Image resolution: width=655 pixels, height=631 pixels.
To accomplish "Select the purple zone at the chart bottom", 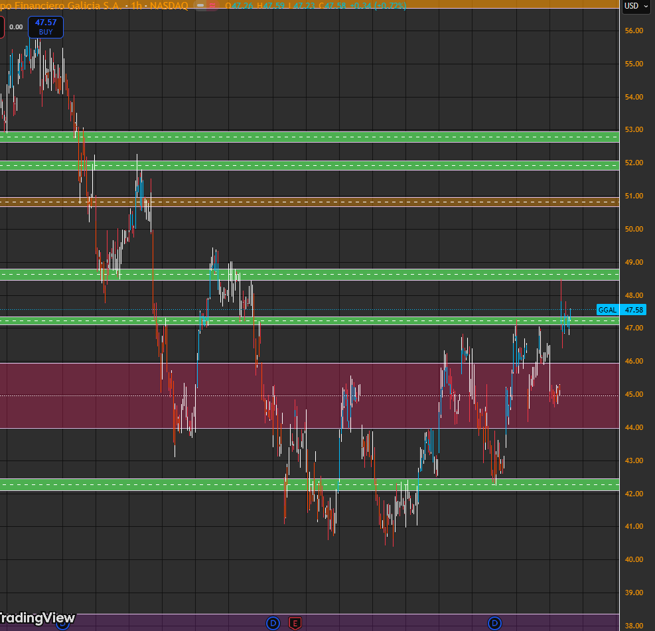I will (309, 622).
